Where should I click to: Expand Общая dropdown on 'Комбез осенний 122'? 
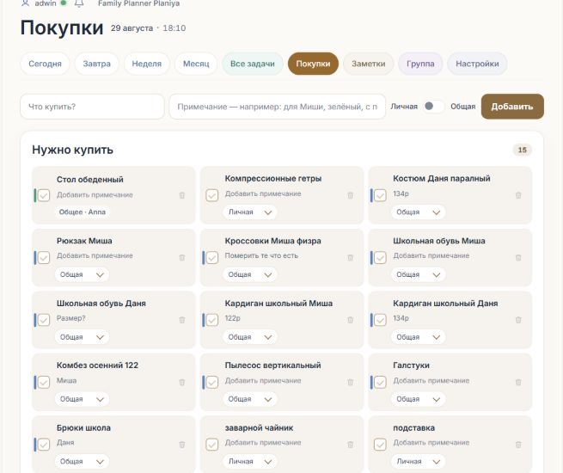82,399
